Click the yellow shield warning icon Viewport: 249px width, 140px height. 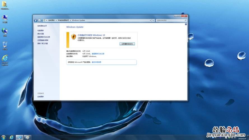click(x=74, y=37)
